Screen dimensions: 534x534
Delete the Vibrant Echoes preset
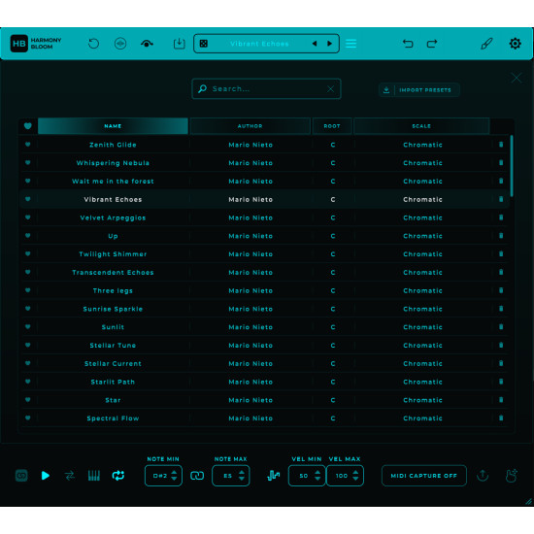501,199
